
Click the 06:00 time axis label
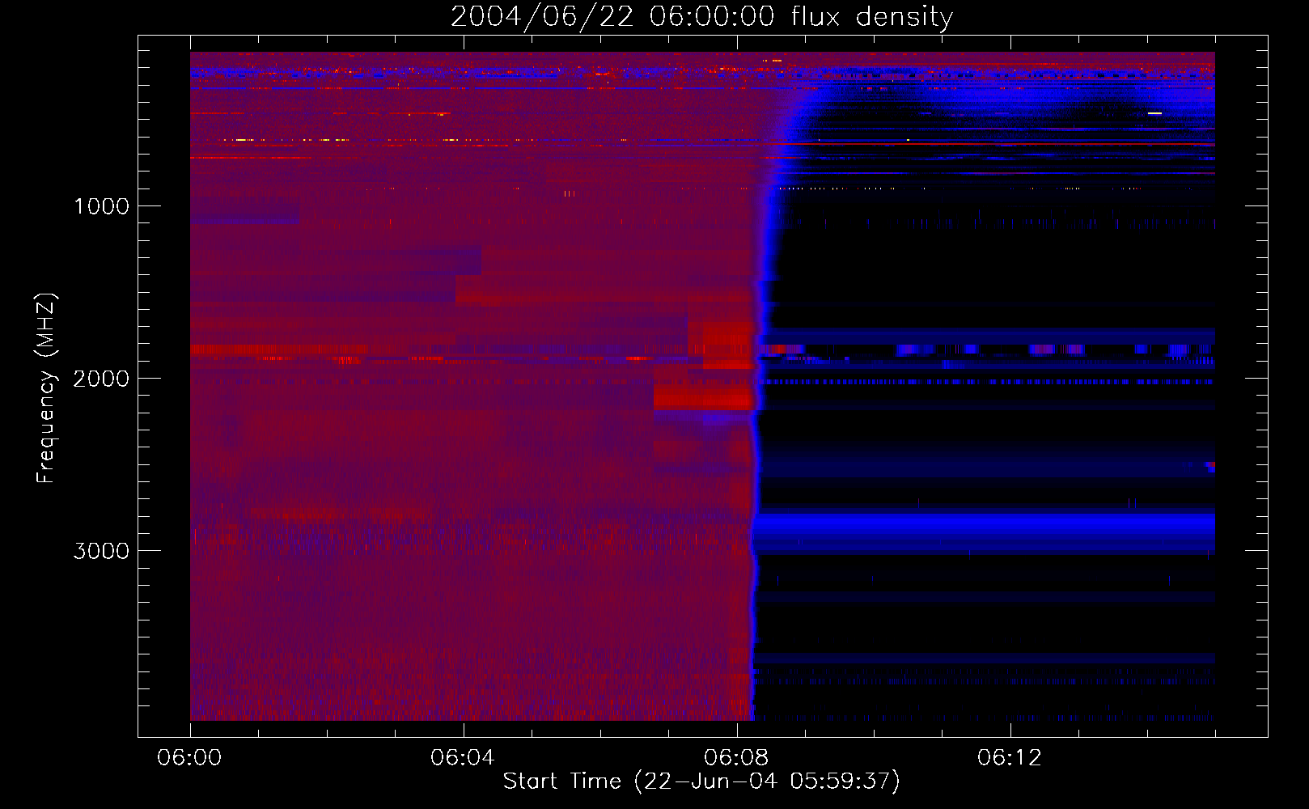(x=189, y=758)
